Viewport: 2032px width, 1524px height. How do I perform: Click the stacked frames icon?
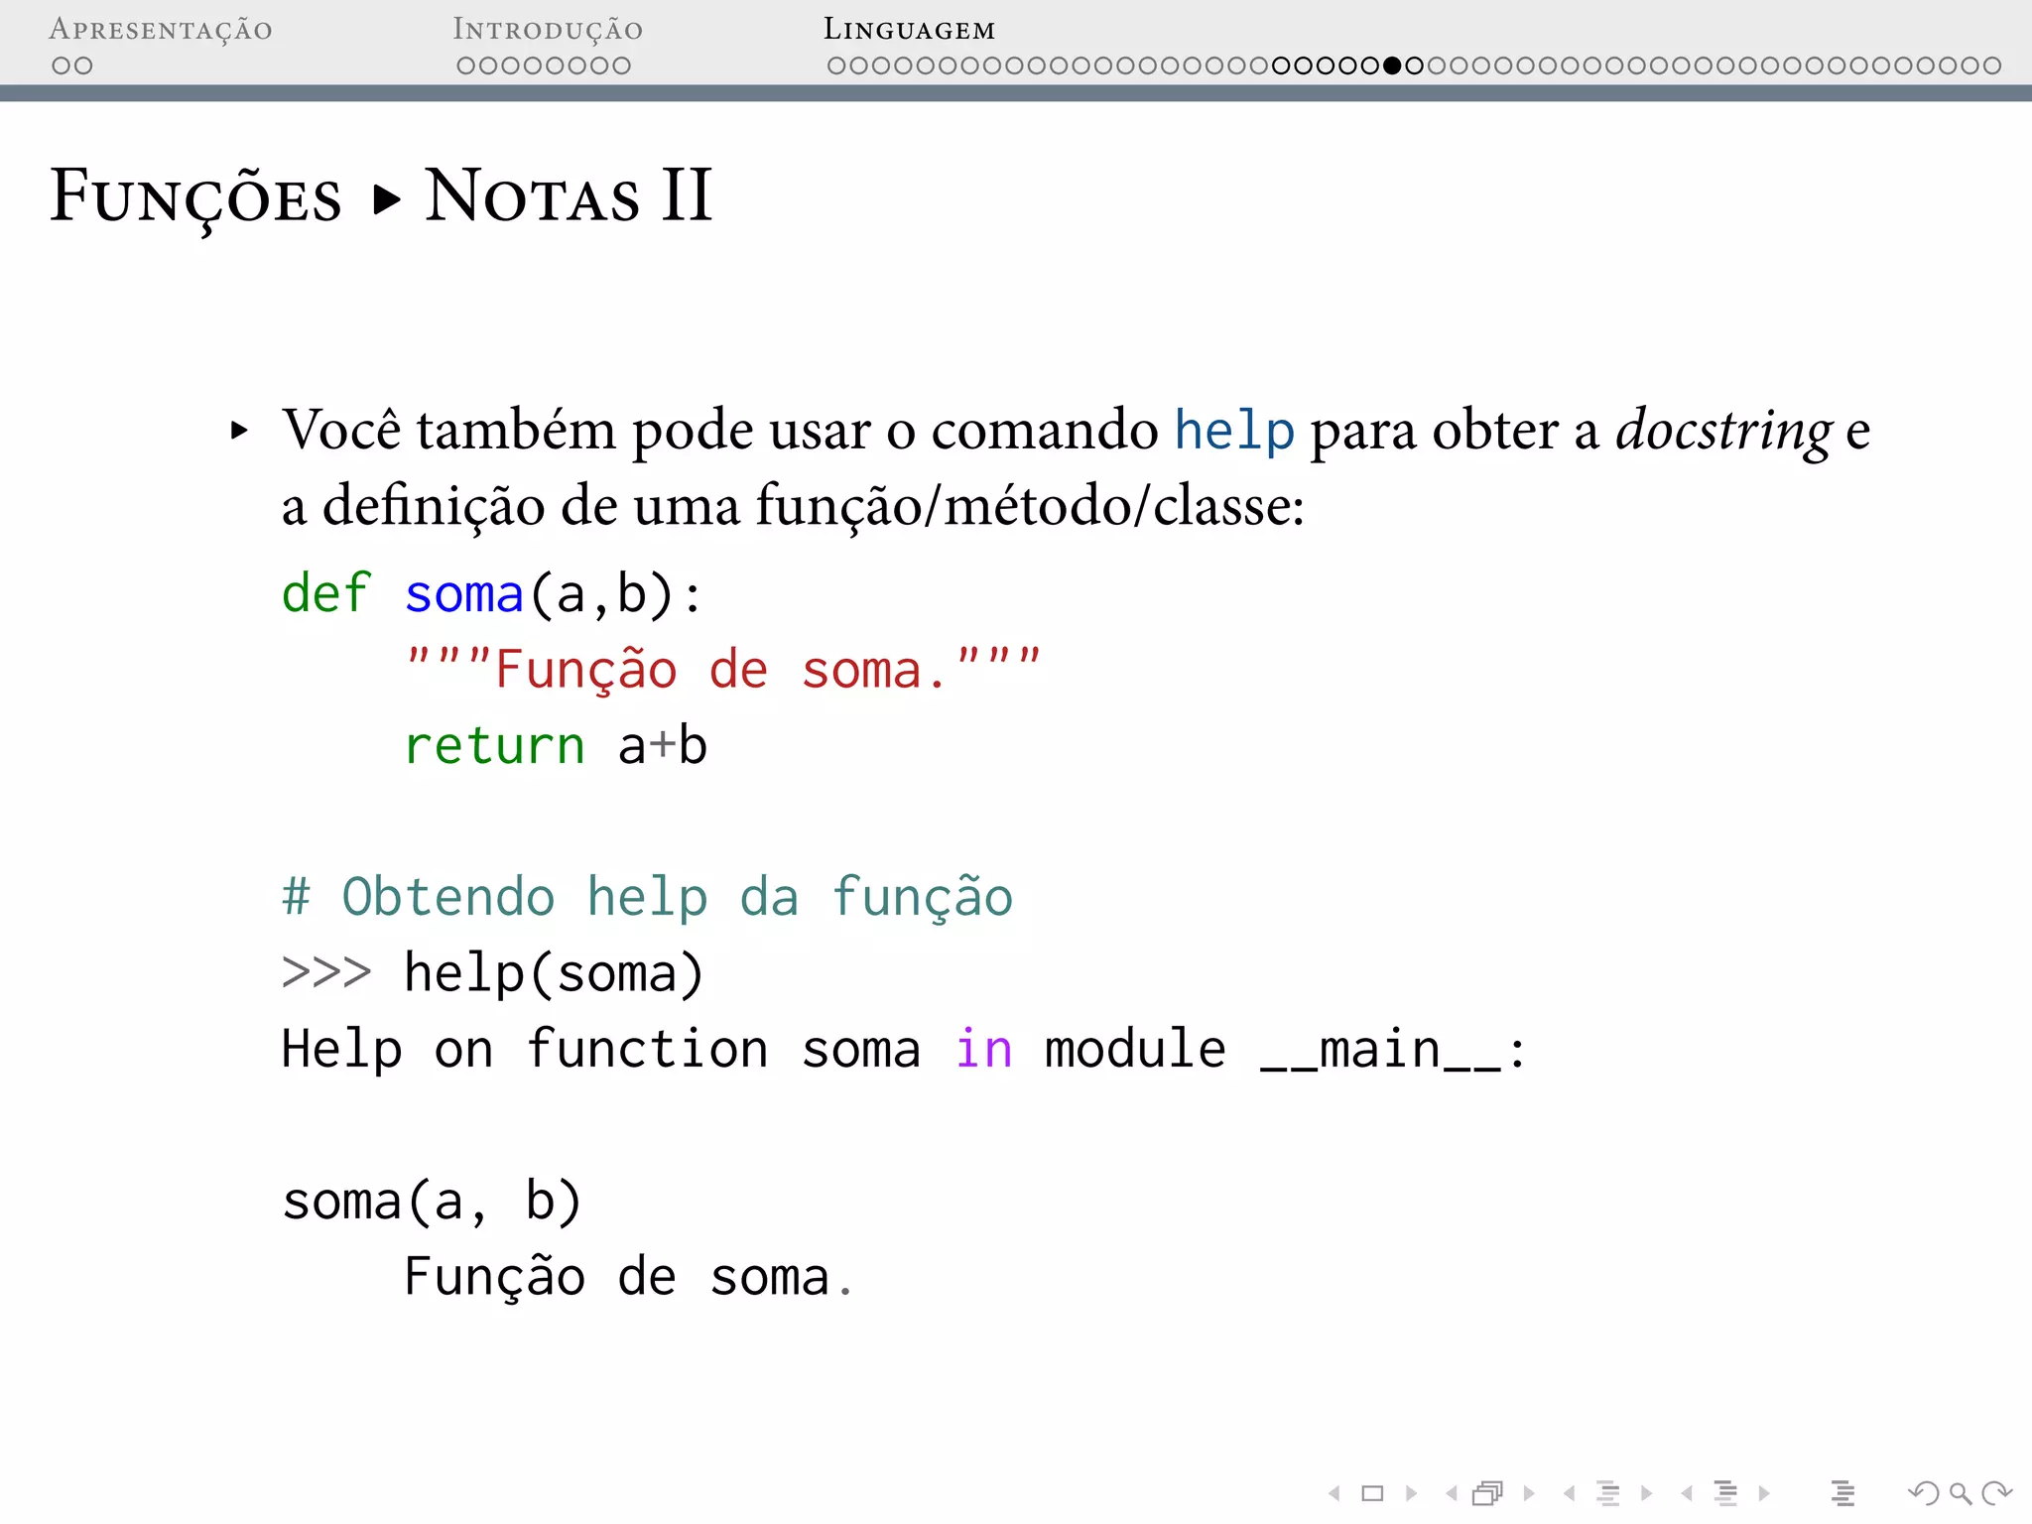(1488, 1493)
